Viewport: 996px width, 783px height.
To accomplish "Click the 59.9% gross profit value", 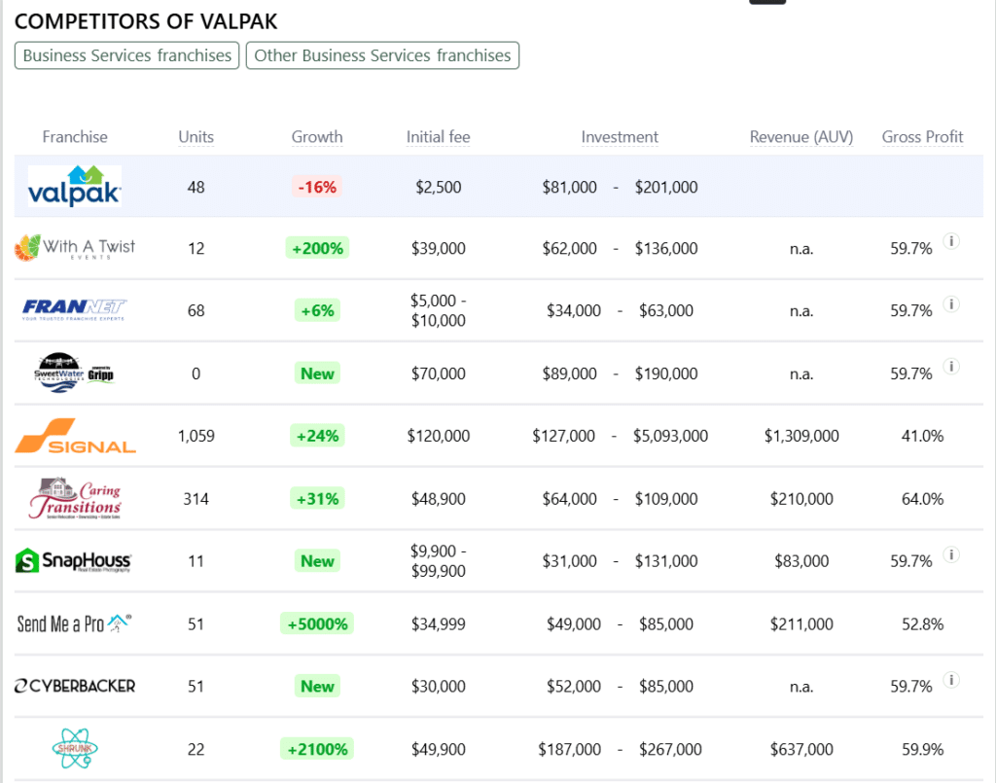I will click(922, 749).
